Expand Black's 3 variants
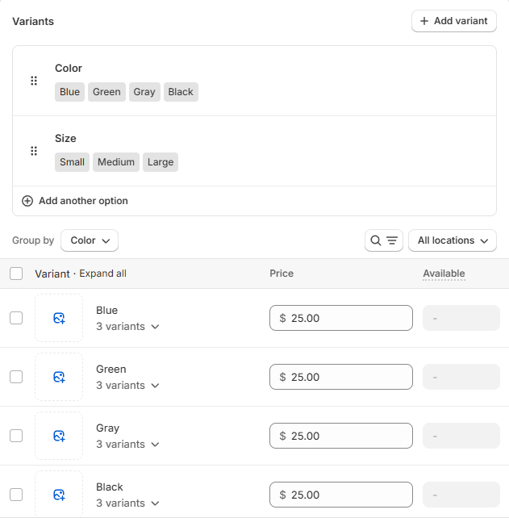Screen dimensions: 509x518 (127, 503)
